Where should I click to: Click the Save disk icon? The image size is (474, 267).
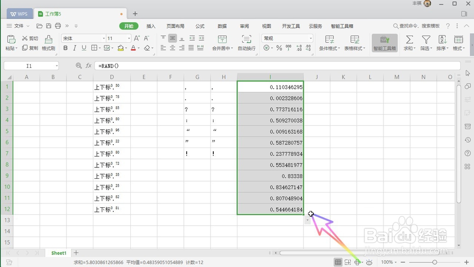49,26
